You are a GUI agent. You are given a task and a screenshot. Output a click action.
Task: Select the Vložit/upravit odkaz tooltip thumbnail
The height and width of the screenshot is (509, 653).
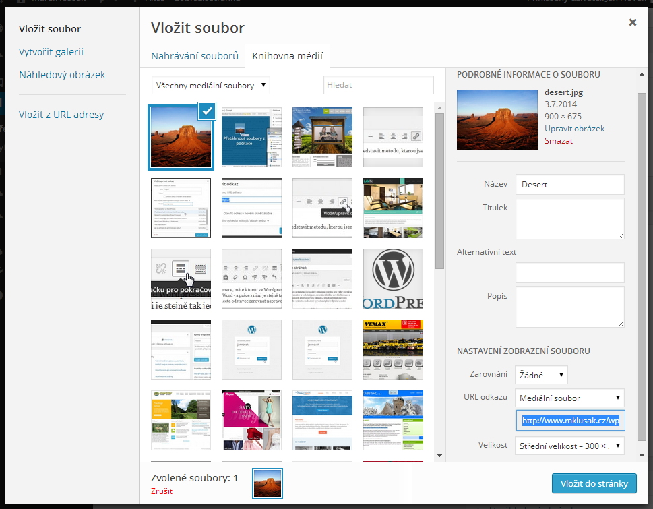(x=322, y=208)
